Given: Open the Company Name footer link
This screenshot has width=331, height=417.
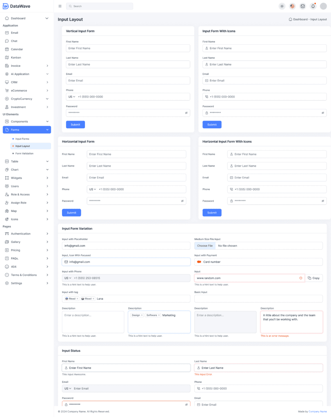Looking at the screenshot, I should point(318,412).
